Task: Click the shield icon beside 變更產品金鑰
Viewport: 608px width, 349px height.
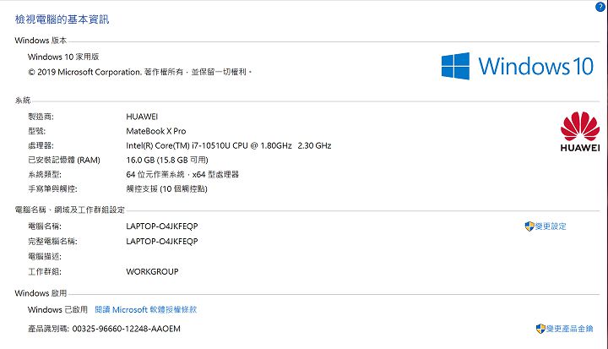Action: pyautogui.click(x=540, y=329)
